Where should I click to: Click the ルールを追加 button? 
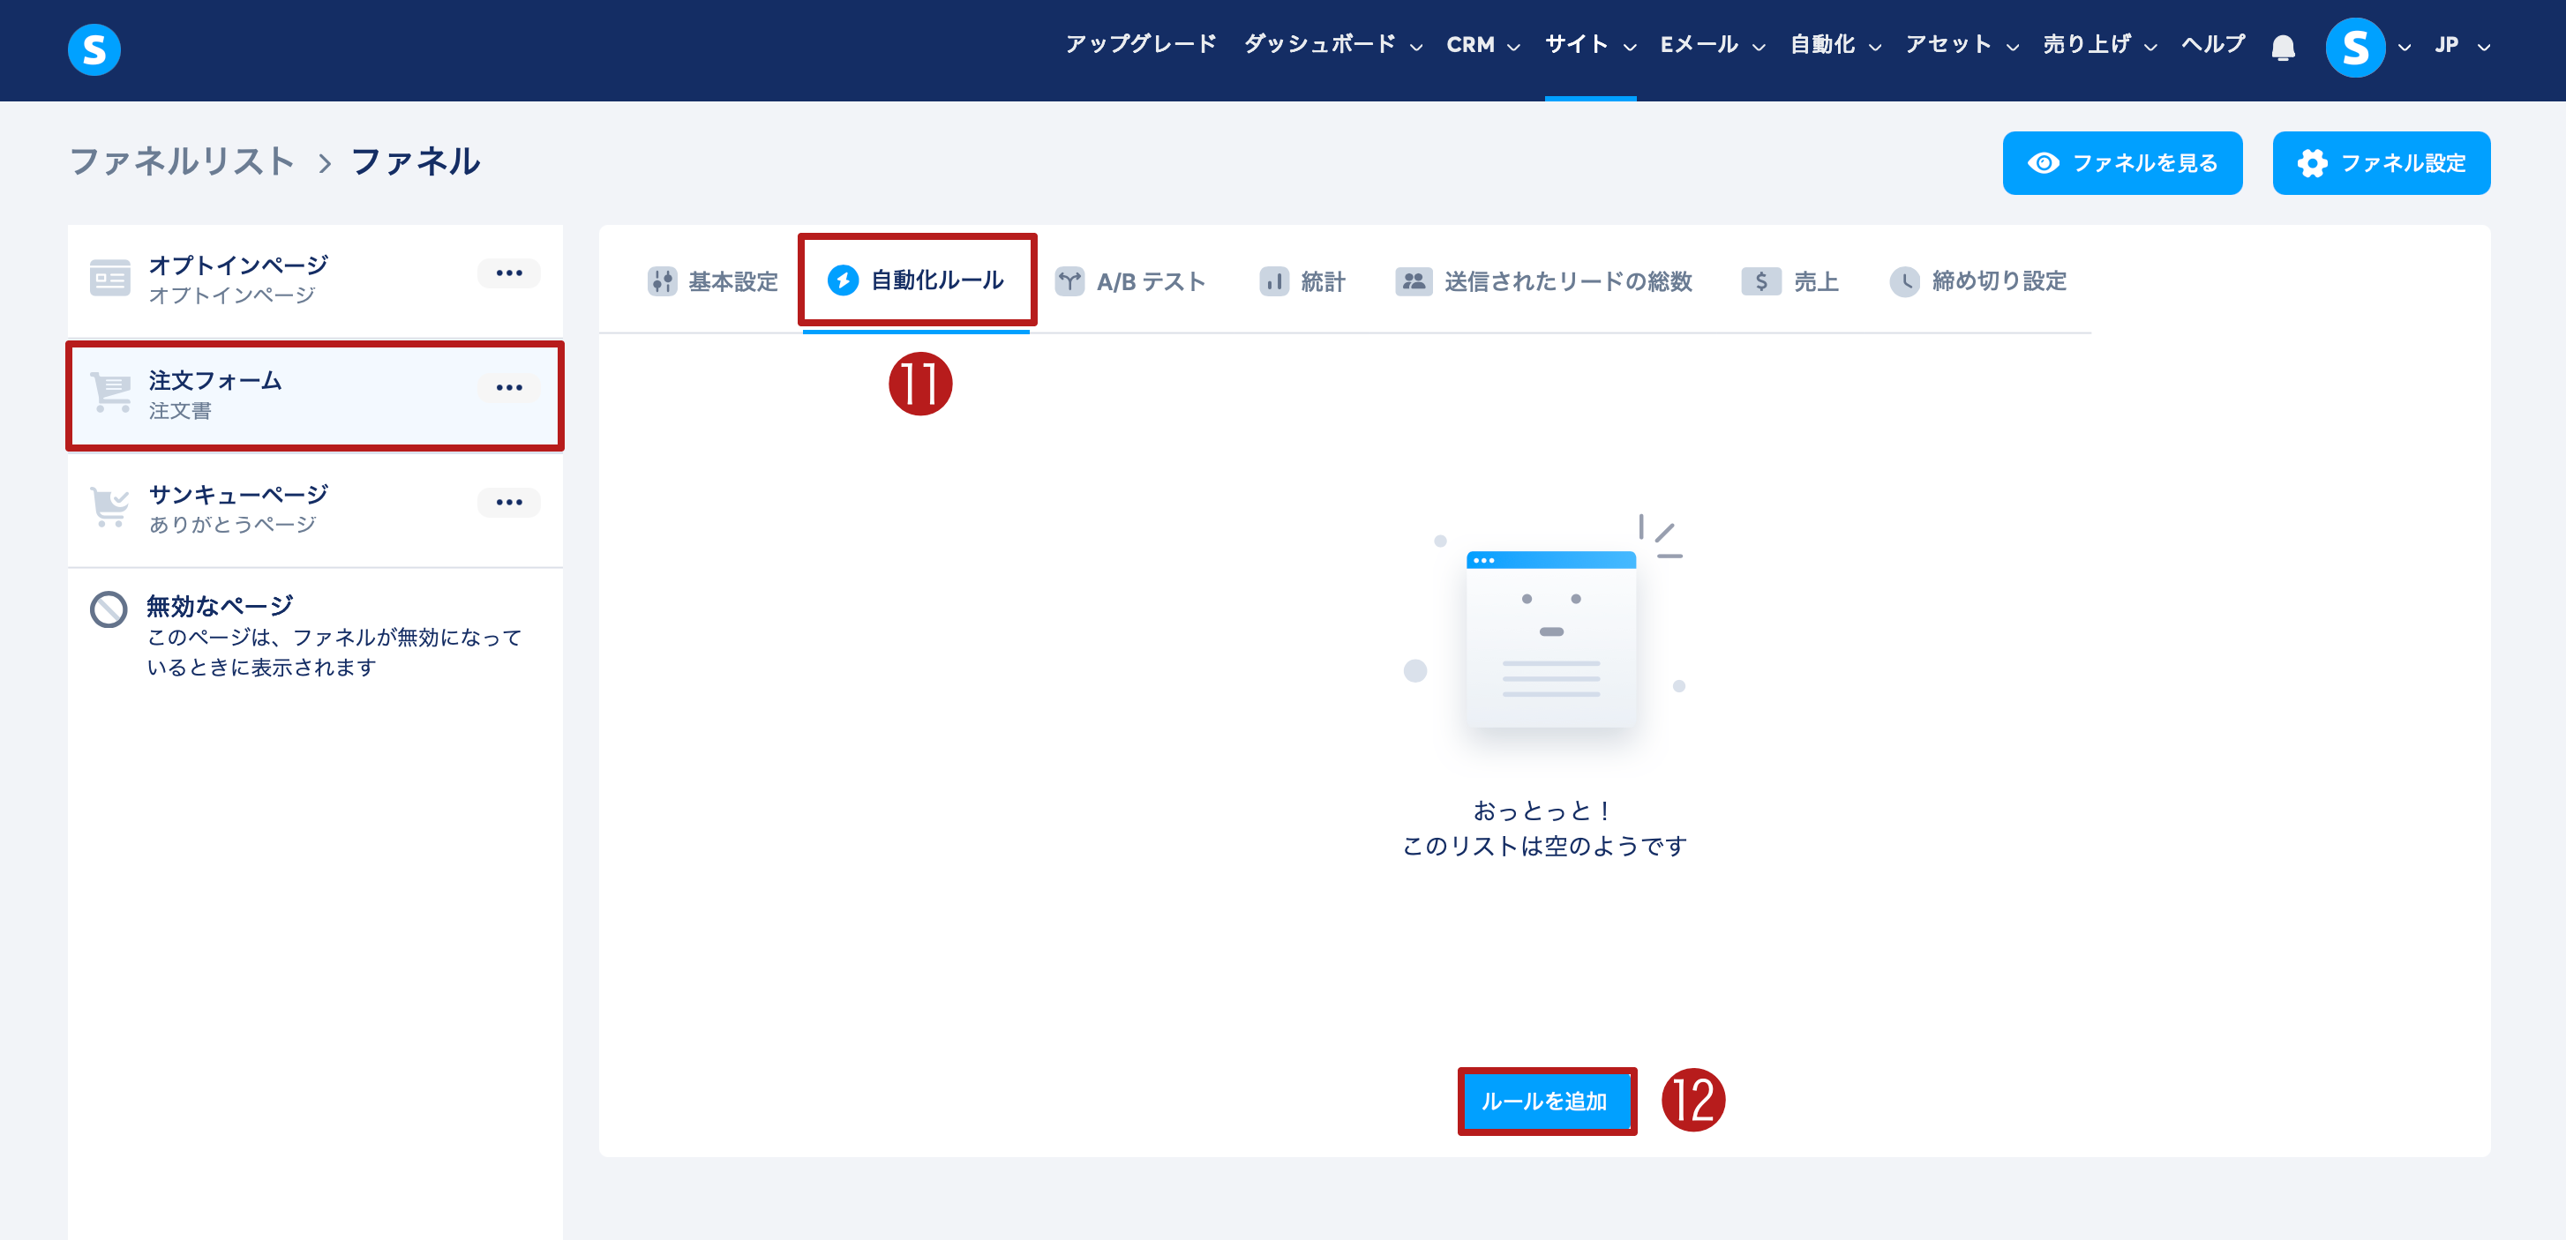tap(1545, 1101)
